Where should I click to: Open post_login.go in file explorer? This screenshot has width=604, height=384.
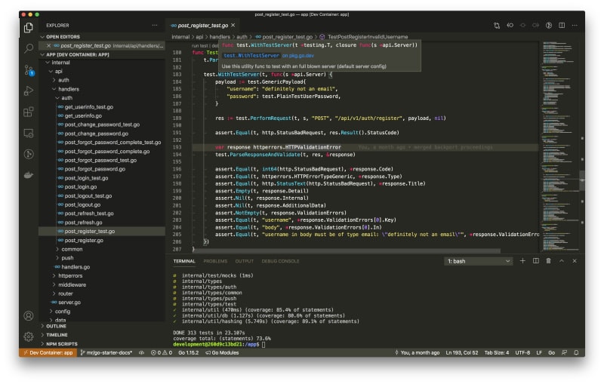click(80, 186)
